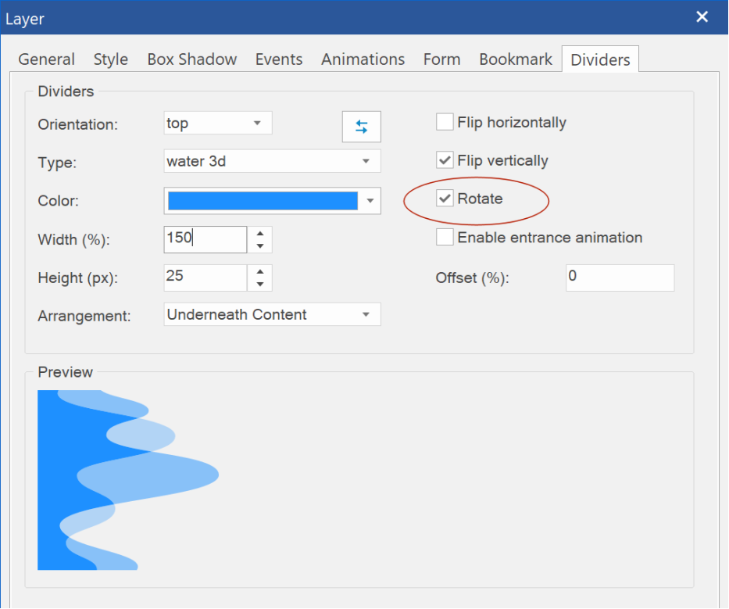The width and height of the screenshot is (729, 609).
Task: Close the Layer dialog
Action: pyautogui.click(x=702, y=17)
